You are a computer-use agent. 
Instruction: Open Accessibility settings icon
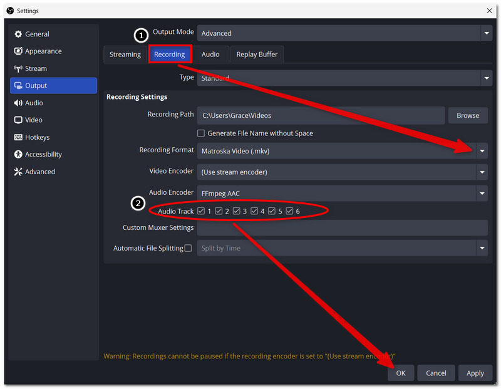point(18,154)
